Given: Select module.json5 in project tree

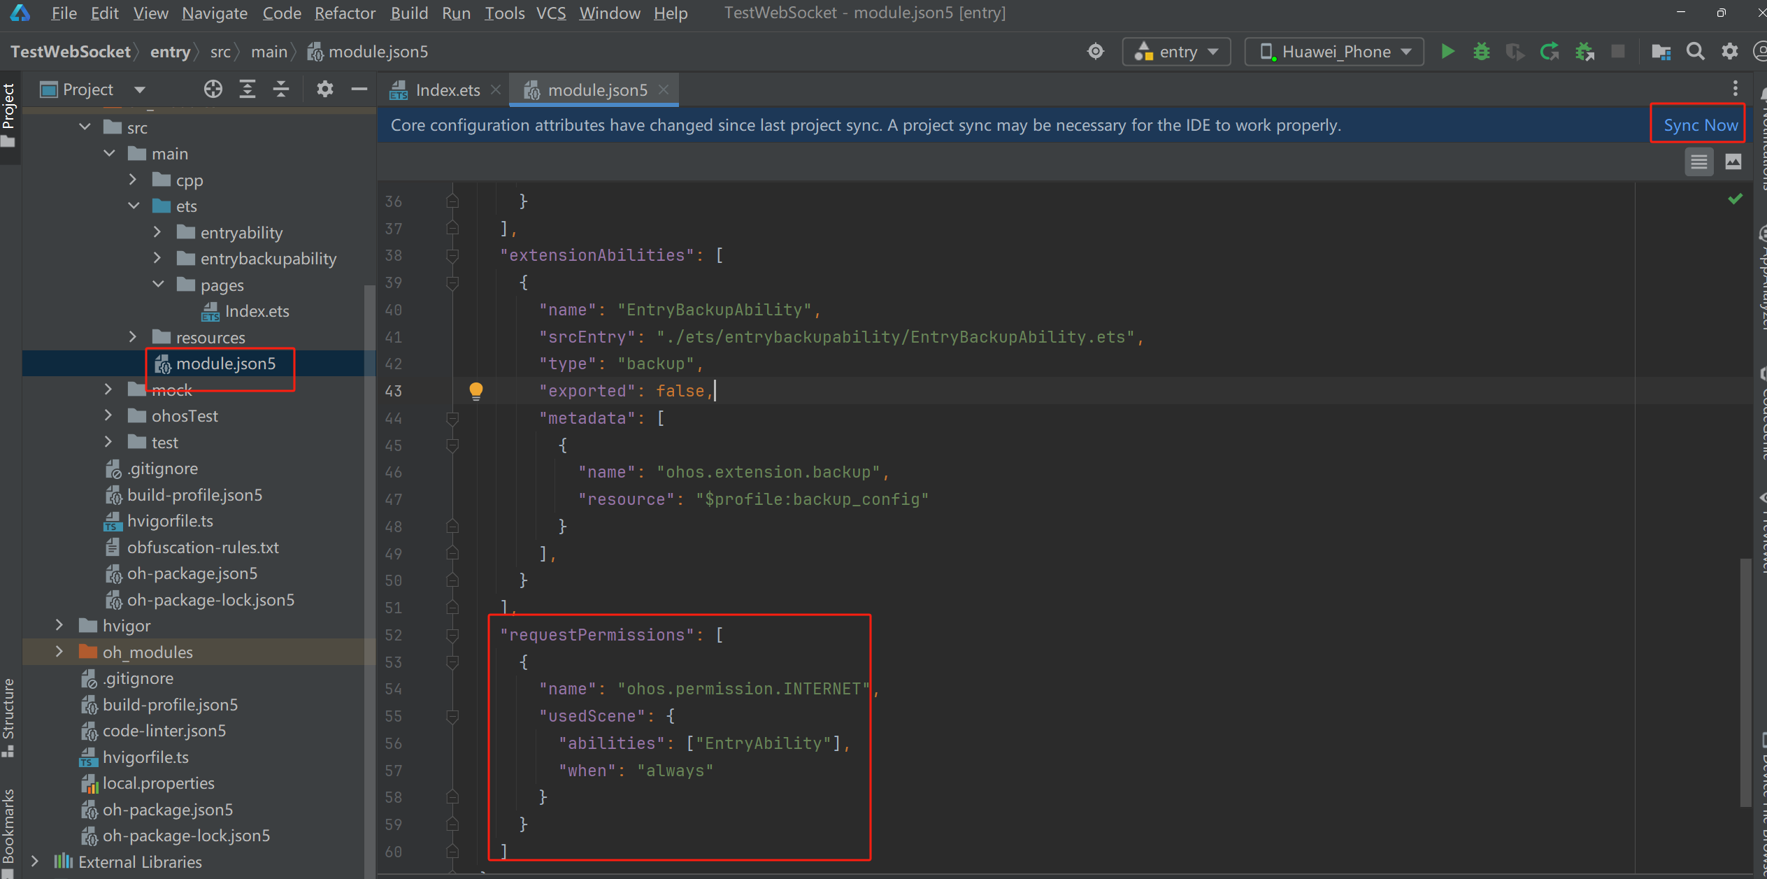Looking at the screenshot, I should pos(225,364).
